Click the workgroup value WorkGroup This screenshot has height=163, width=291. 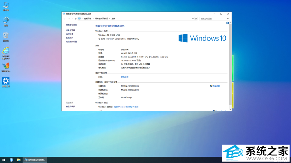click(126, 97)
